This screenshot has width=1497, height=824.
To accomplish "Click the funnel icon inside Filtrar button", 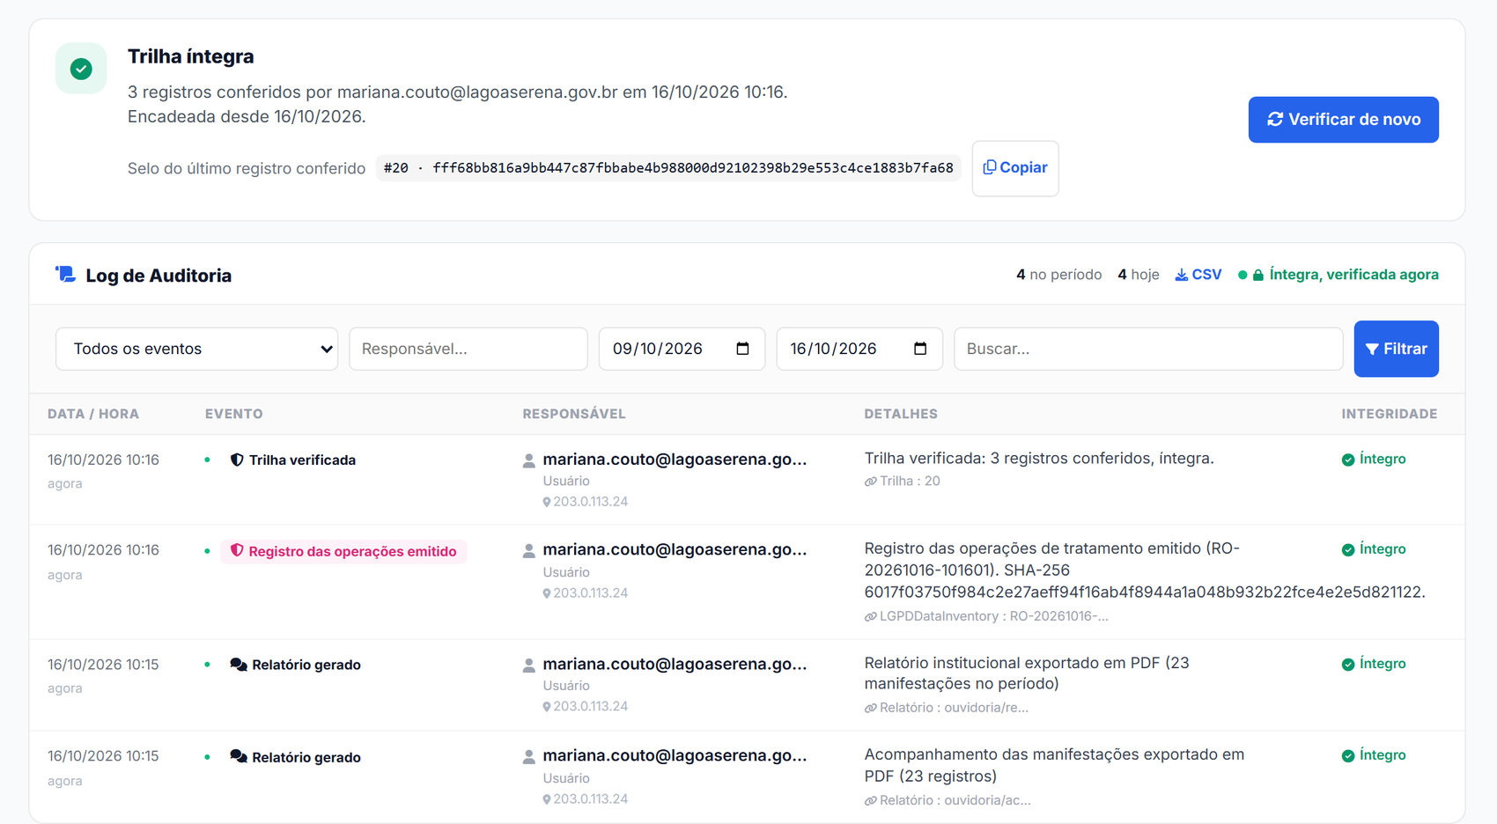I will [x=1372, y=349].
